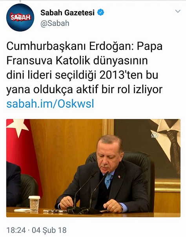Screen dimensions: 186x237
Task: Click the tweet timestamp 18:24
Action: click(x=16, y=230)
